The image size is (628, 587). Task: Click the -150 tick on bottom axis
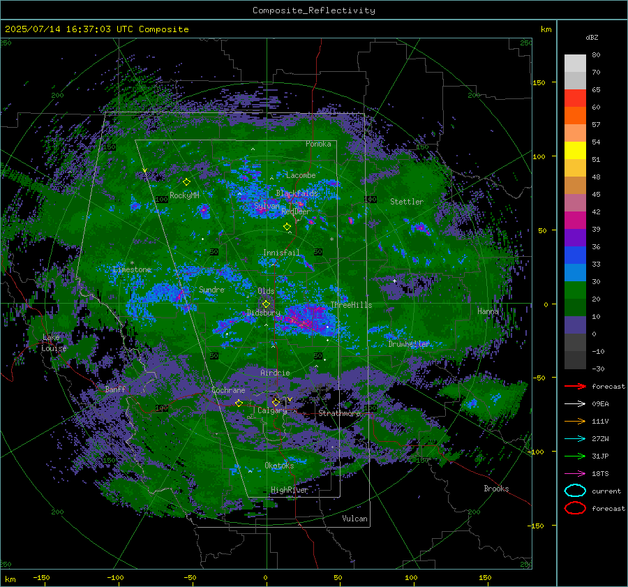coord(41,577)
